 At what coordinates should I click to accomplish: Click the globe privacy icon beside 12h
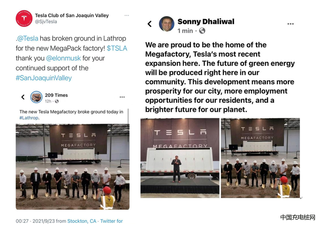pos(57,101)
